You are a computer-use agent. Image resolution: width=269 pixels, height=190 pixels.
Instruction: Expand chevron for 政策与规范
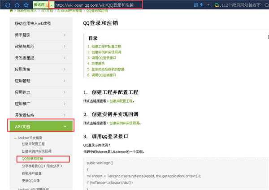(x=65, y=47)
